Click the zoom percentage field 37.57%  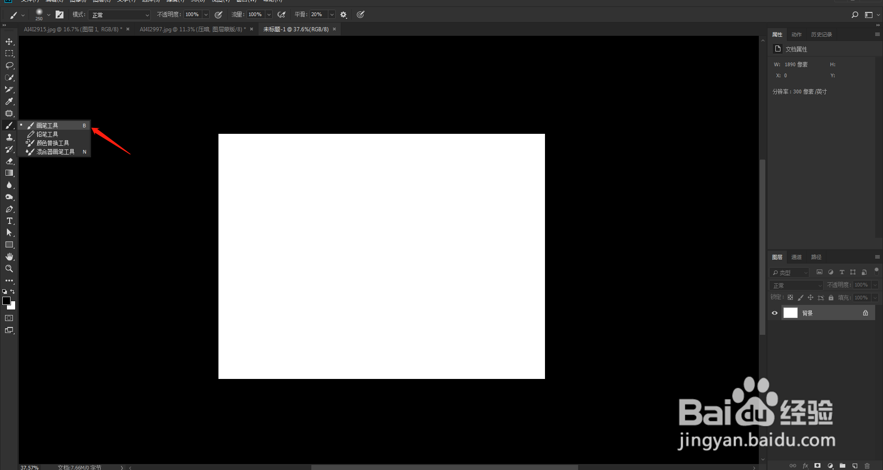tap(29, 467)
